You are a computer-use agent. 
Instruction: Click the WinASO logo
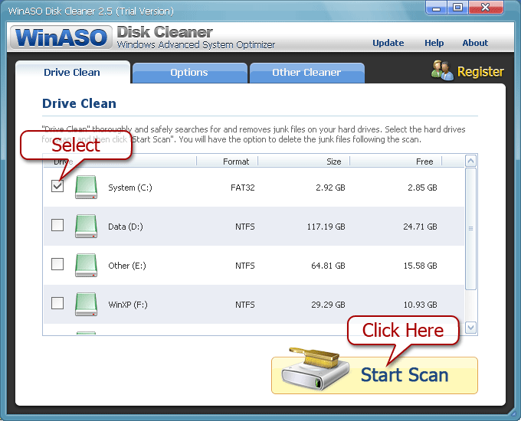61,37
